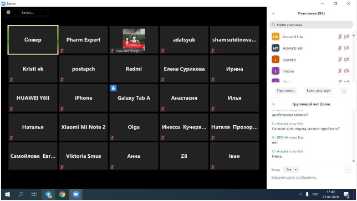Click the Find participant search field
Viewport: 357px width, 201px height.
pyautogui.click(x=311, y=25)
